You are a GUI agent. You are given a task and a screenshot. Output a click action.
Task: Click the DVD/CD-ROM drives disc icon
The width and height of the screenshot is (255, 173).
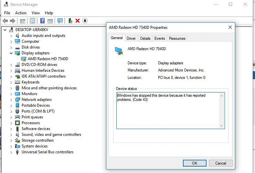17,65
